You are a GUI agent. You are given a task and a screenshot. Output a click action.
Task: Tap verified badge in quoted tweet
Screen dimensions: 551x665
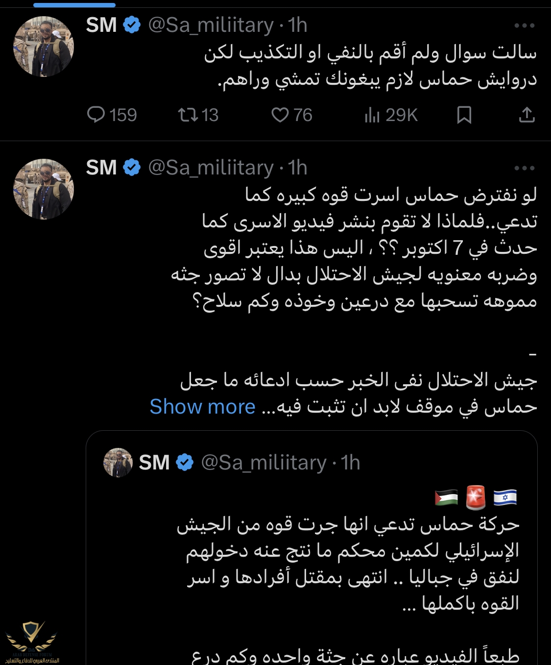click(185, 463)
